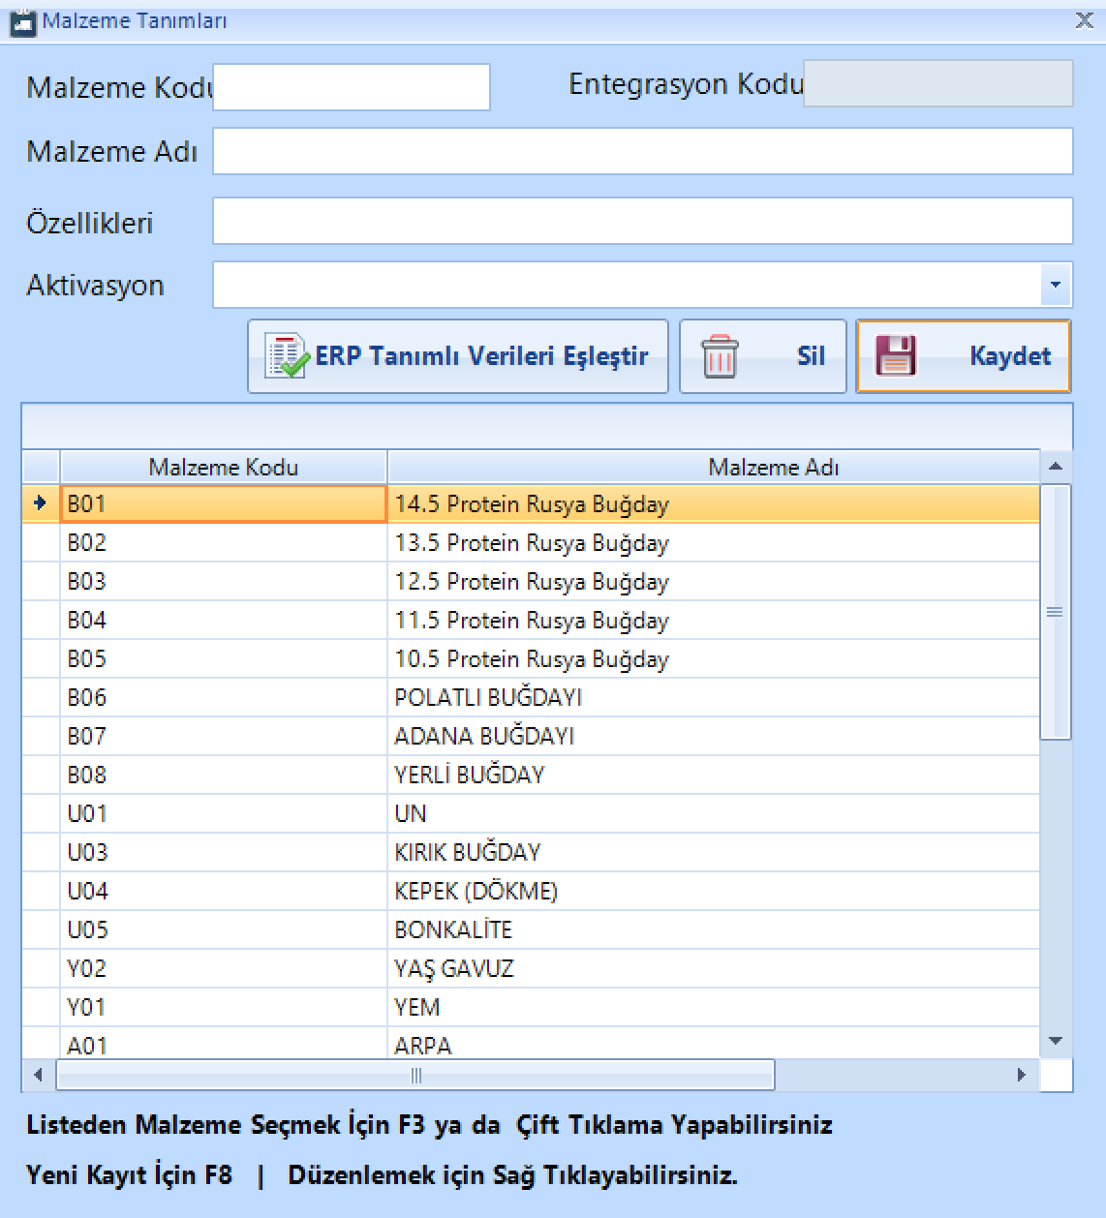
Task: Click the row indicator arrow beside B01
Action: click(40, 503)
